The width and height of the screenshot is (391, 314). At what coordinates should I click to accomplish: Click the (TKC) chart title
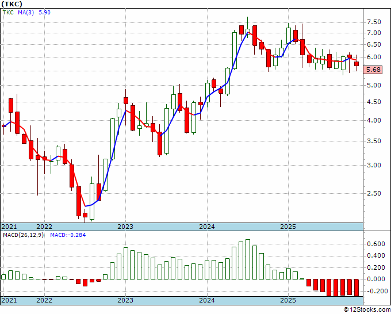coord(12,4)
